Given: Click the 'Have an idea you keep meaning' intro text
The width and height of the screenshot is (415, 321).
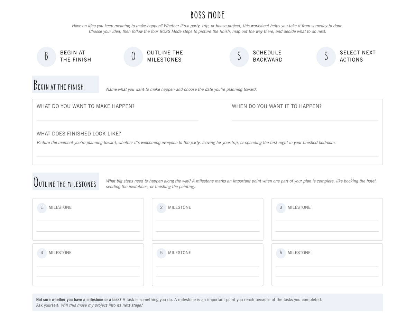Looking at the screenshot, I should (x=207, y=29).
